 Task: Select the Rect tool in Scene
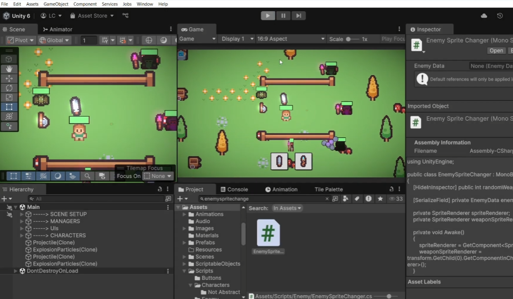coord(9,107)
